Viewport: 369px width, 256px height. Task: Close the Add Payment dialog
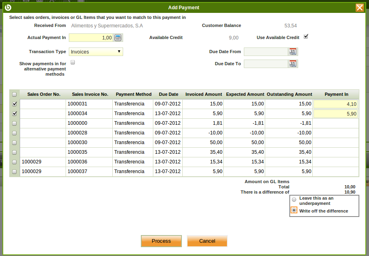(x=359, y=8)
